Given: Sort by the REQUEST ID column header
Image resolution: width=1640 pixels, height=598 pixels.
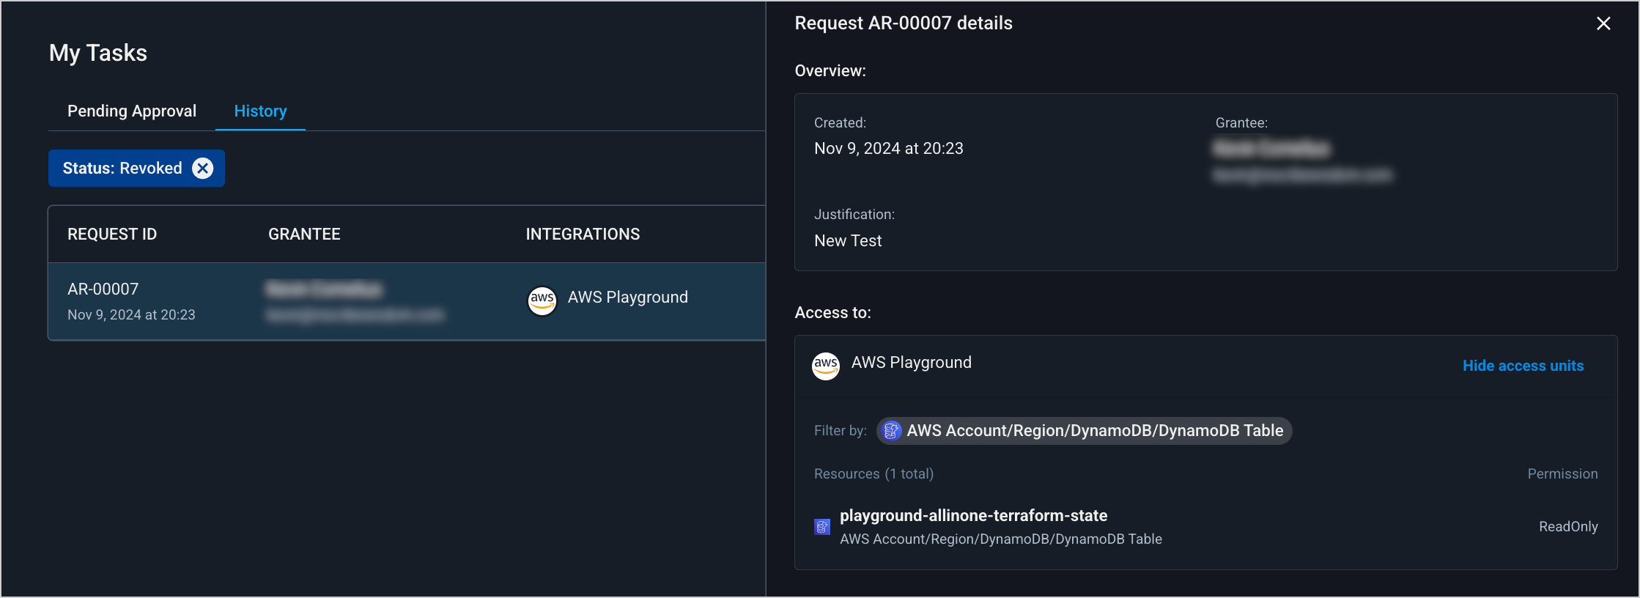Looking at the screenshot, I should 112,235.
